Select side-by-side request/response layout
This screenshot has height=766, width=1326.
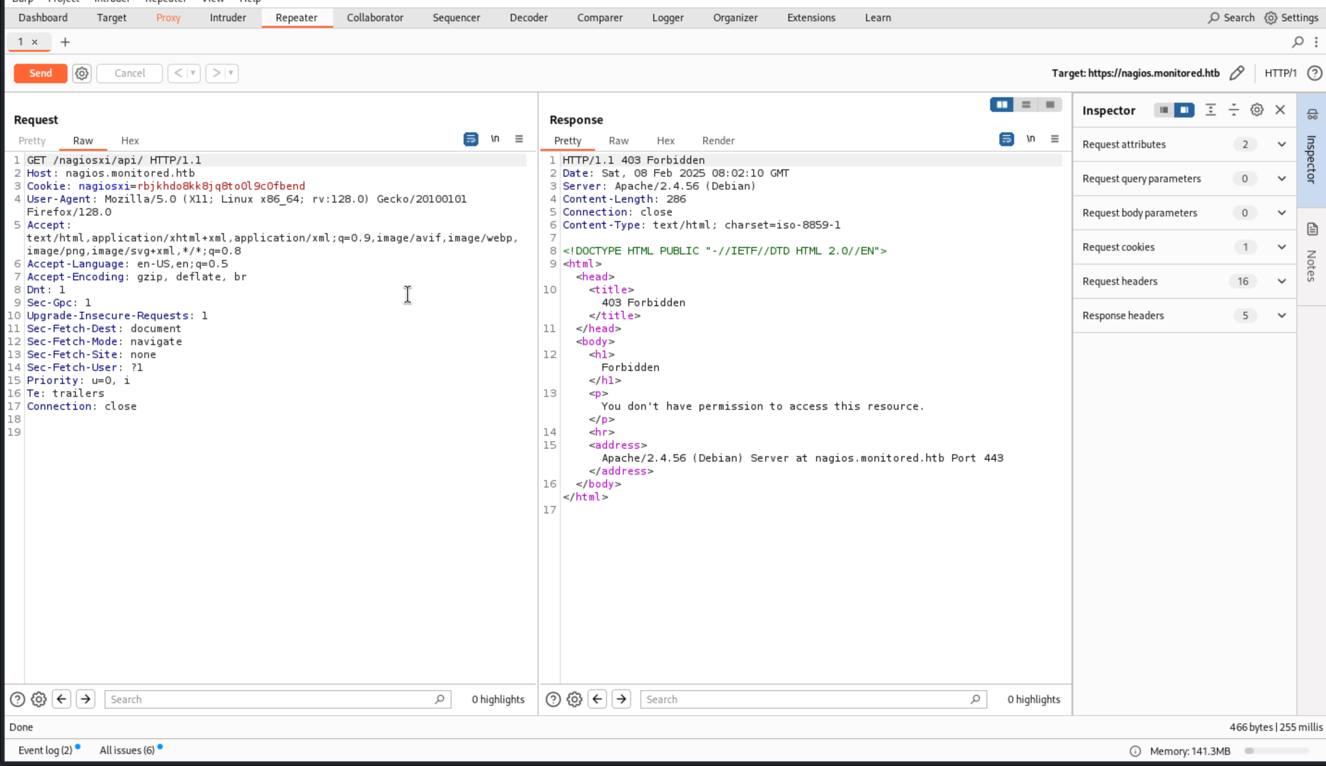point(1002,105)
